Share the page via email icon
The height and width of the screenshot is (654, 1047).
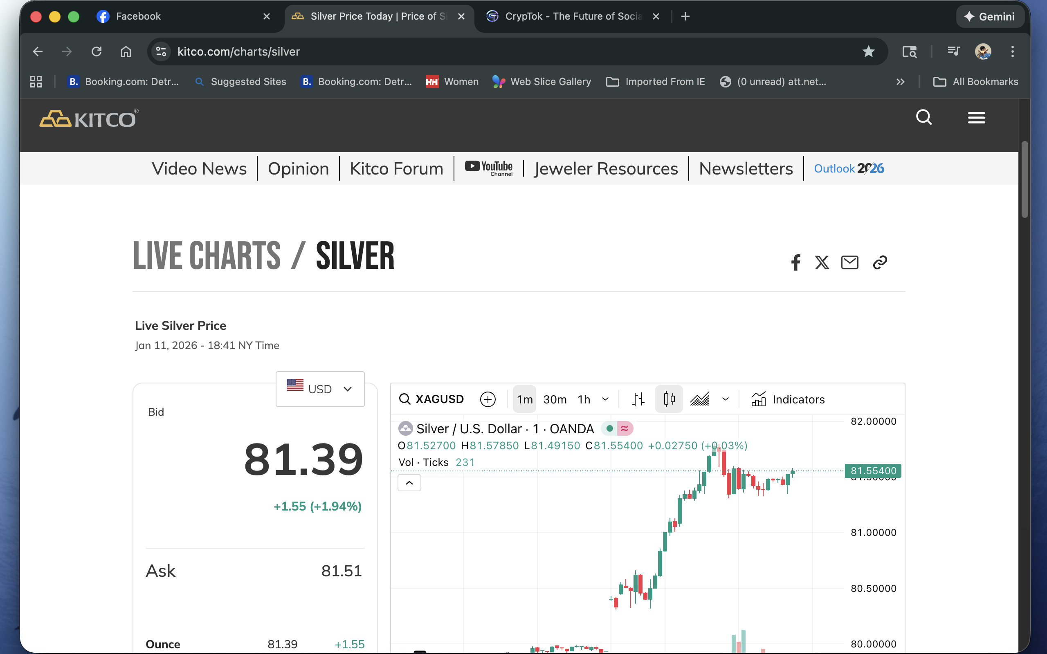[x=849, y=262]
